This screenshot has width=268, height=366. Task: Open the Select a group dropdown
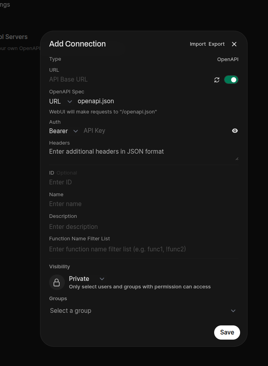coord(143,311)
